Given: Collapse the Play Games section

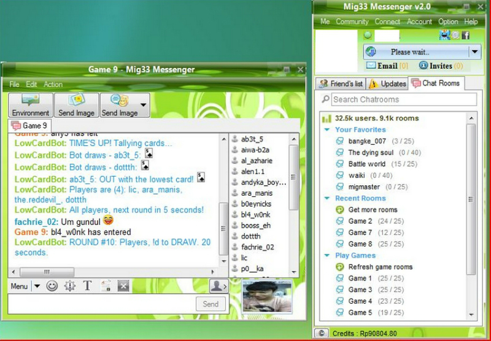Looking at the screenshot, I should pyautogui.click(x=327, y=256).
